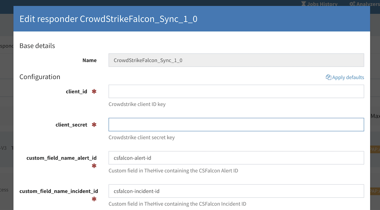Open Analyzers menu item
This screenshot has width=380, height=210.
coord(365,4)
